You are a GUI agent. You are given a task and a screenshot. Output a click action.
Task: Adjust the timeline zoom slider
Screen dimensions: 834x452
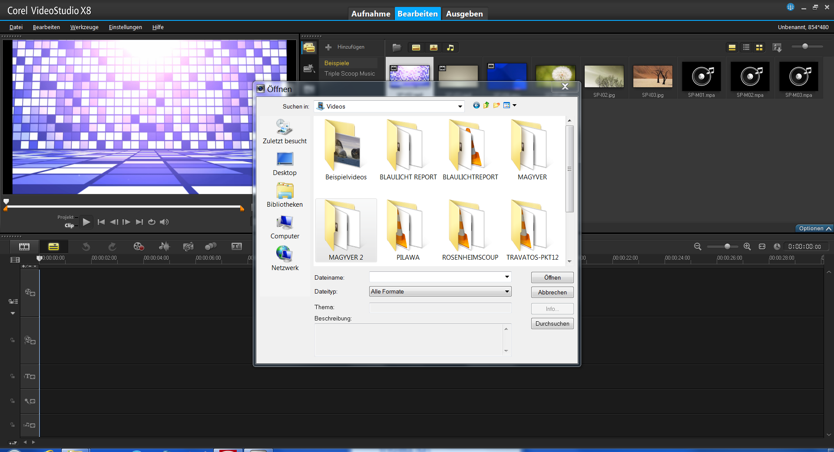727,246
